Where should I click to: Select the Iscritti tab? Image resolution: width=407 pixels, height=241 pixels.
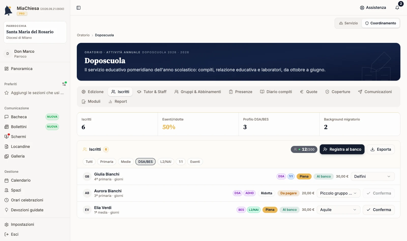click(x=120, y=92)
